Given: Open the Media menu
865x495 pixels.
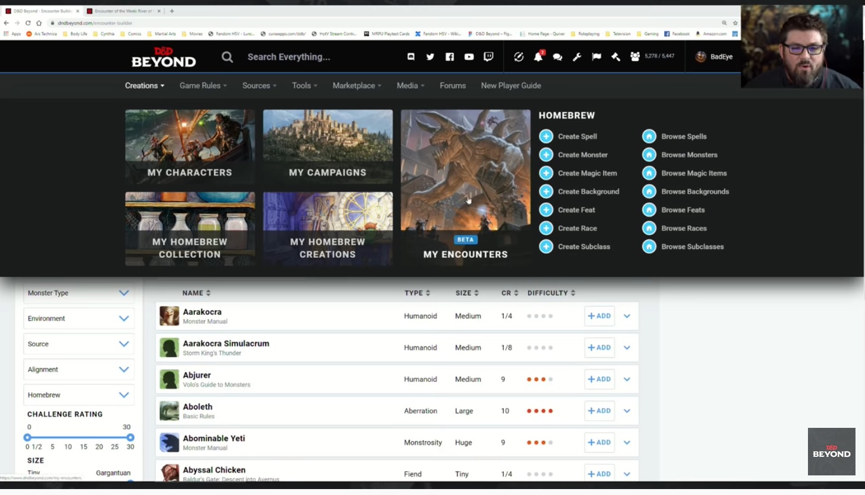Looking at the screenshot, I should 411,86.
